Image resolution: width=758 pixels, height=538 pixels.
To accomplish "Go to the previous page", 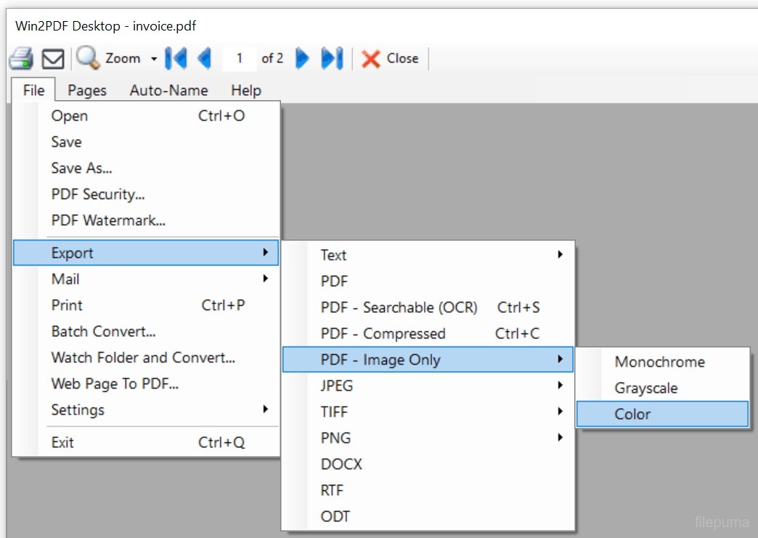I will point(204,59).
